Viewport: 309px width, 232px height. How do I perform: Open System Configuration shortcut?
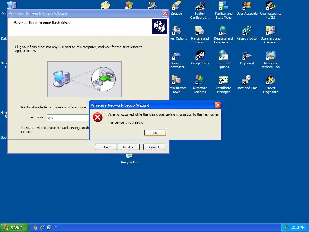click(x=200, y=10)
